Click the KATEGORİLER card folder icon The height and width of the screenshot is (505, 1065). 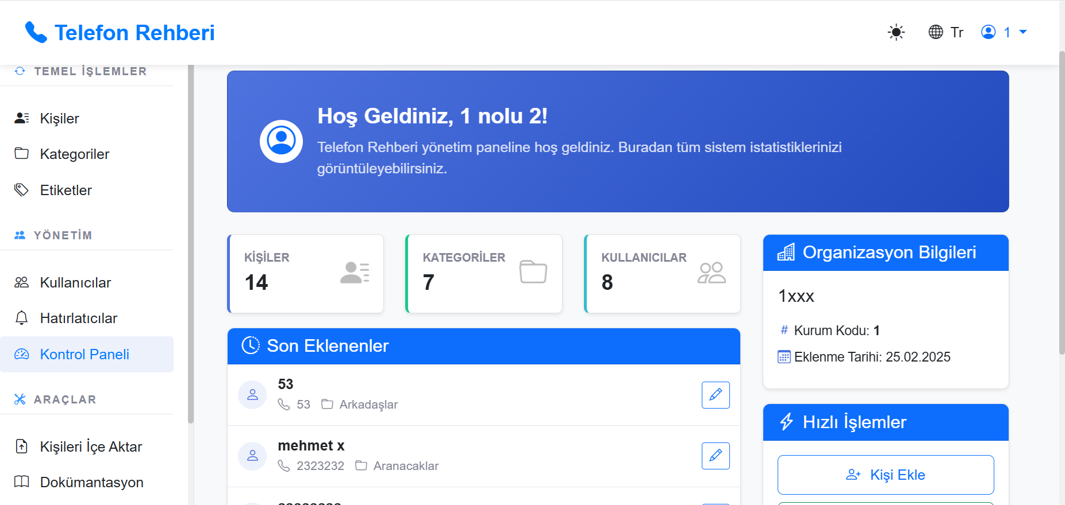click(x=533, y=271)
